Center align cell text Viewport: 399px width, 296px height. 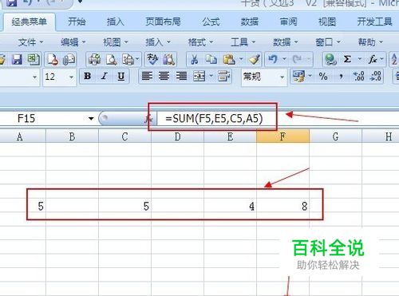pyautogui.click(x=164, y=77)
